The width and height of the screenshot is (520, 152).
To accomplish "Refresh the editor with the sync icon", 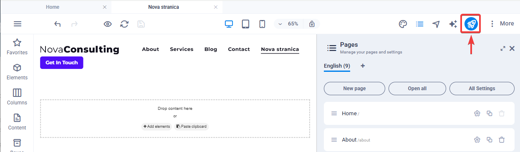I will (124, 24).
